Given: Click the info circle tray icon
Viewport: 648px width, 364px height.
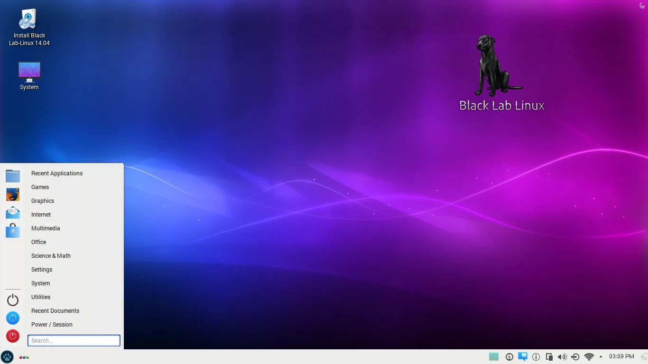Looking at the screenshot, I should (x=536, y=357).
